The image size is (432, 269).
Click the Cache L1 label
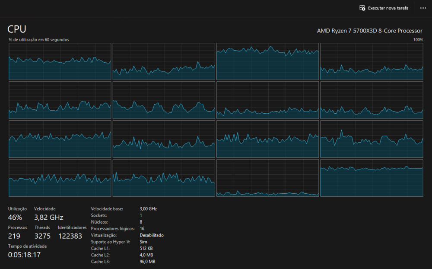point(100,249)
